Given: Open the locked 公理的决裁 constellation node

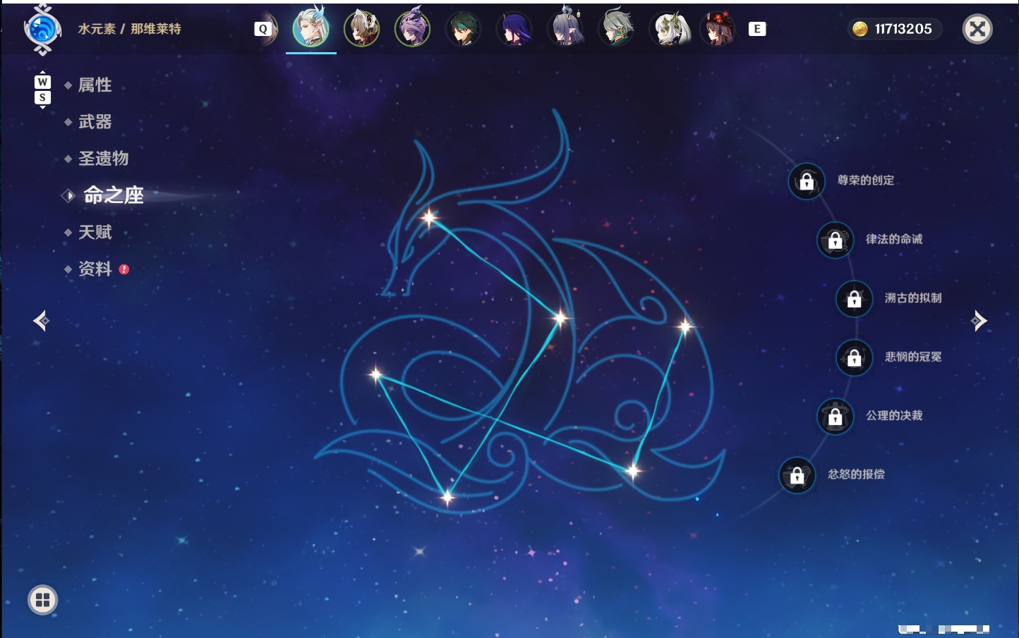Looking at the screenshot, I should tap(835, 417).
